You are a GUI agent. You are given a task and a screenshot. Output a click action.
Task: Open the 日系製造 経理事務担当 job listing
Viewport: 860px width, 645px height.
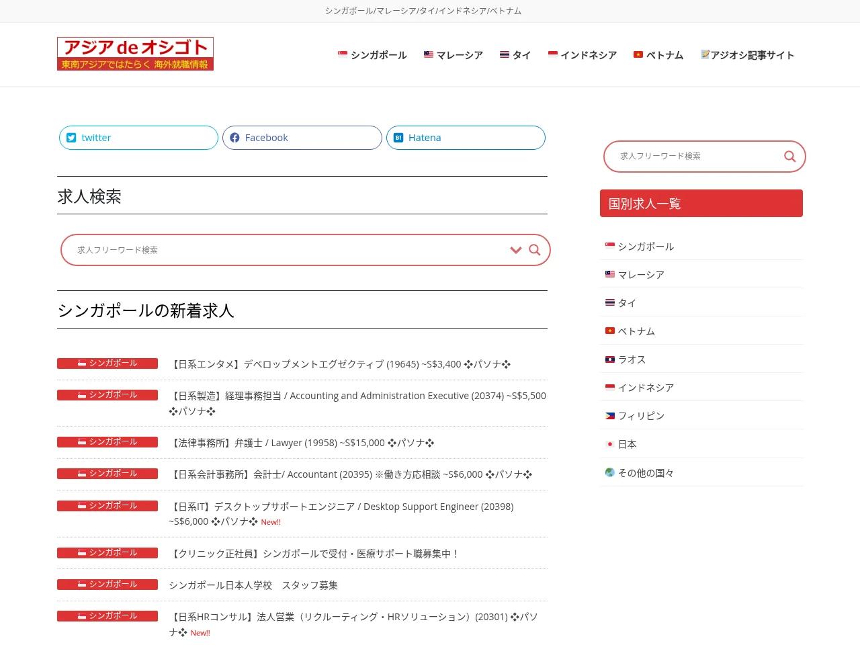point(357,403)
